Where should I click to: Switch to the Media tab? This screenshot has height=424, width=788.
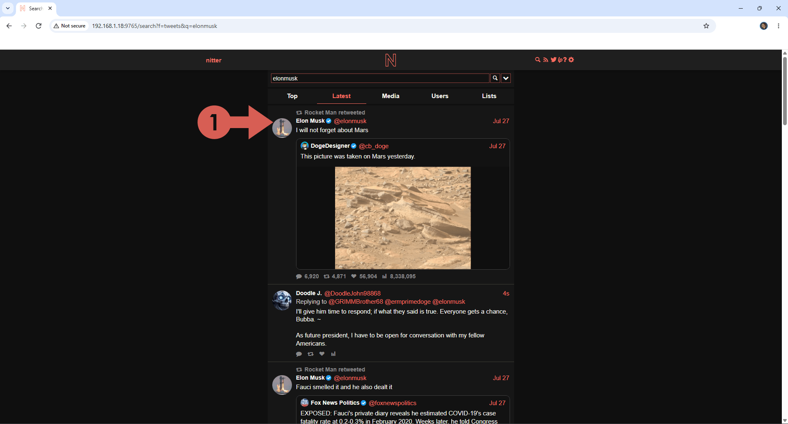coord(391,96)
